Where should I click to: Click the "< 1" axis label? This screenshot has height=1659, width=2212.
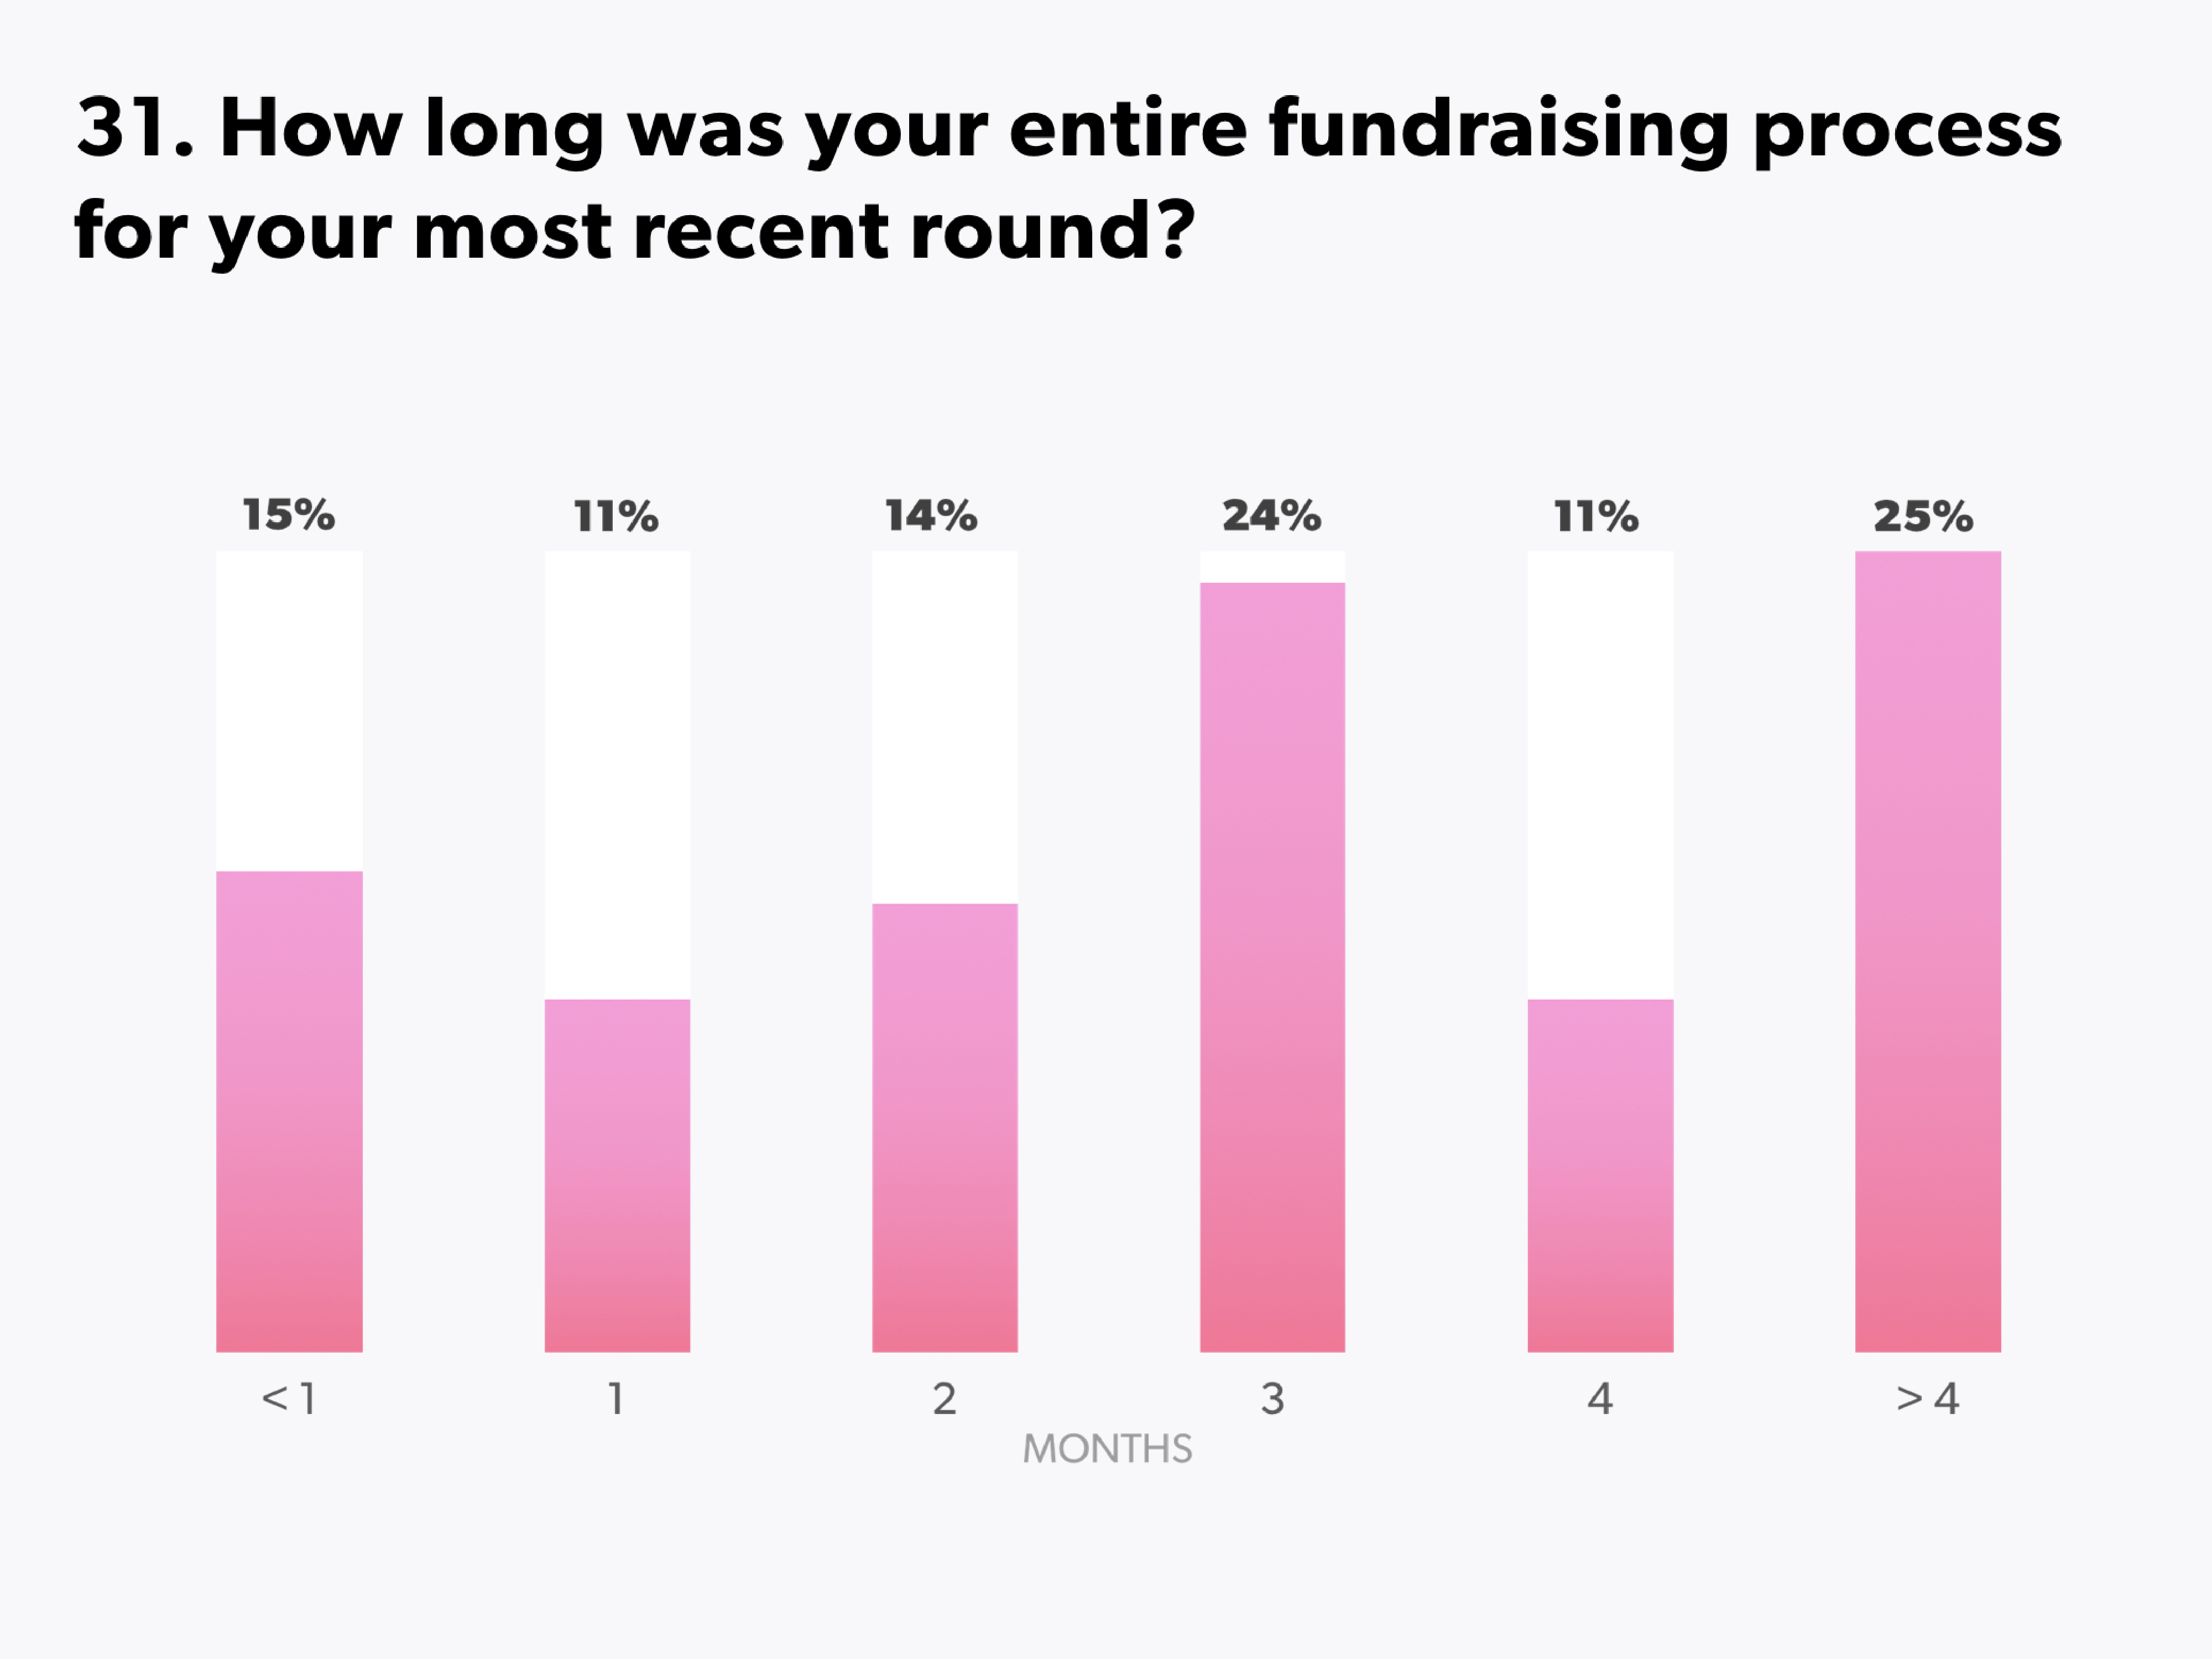(x=288, y=1398)
